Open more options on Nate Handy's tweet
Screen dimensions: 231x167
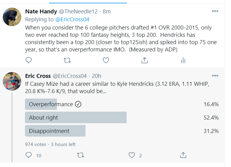click(x=215, y=11)
